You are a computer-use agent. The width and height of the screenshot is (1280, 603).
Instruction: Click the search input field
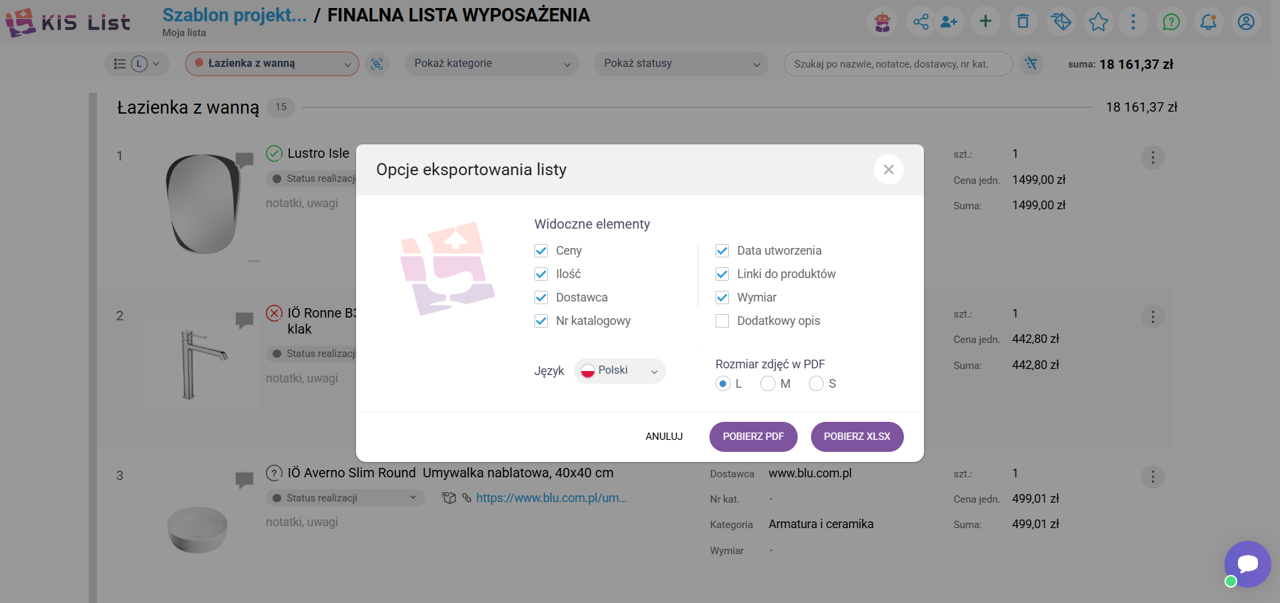[x=897, y=64]
